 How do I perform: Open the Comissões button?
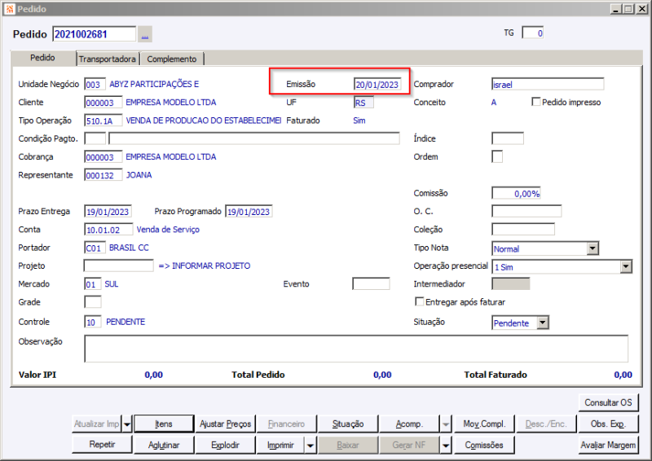click(484, 446)
